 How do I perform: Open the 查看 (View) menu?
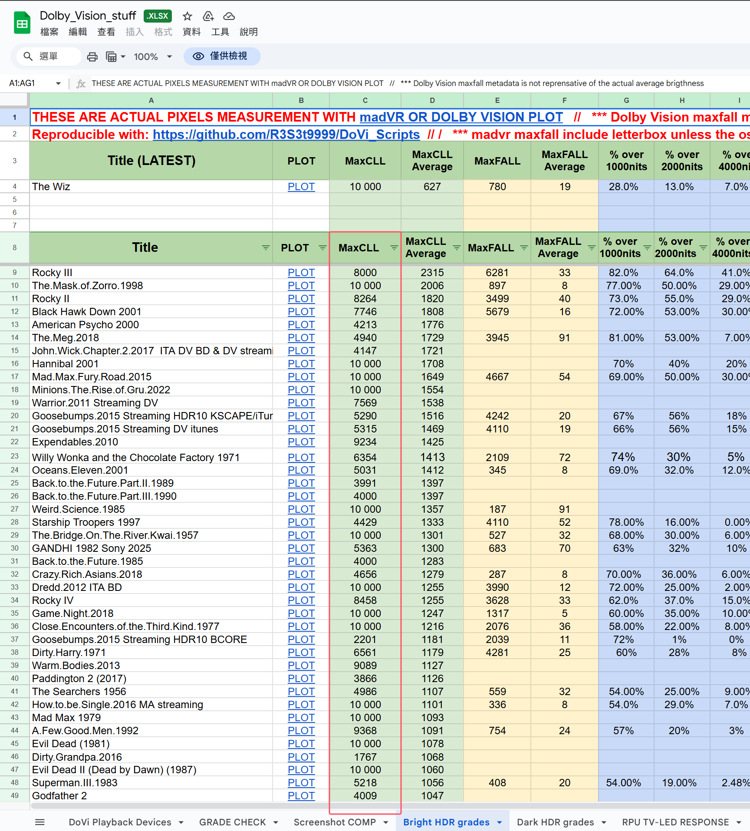106,32
